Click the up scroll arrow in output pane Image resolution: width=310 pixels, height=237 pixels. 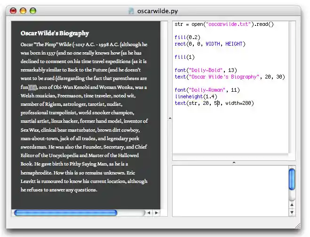pyautogui.click(x=292, y=205)
